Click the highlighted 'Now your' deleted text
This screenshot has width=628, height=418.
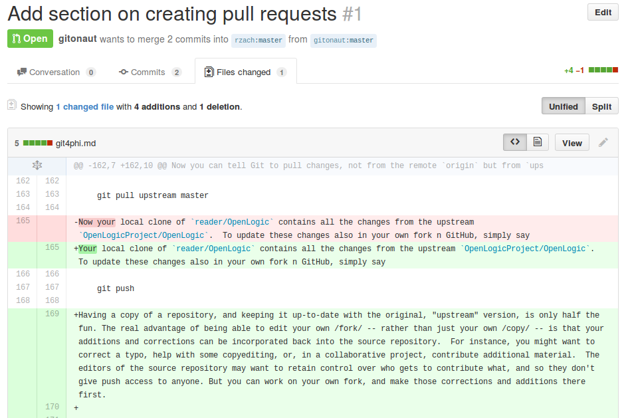pos(97,222)
